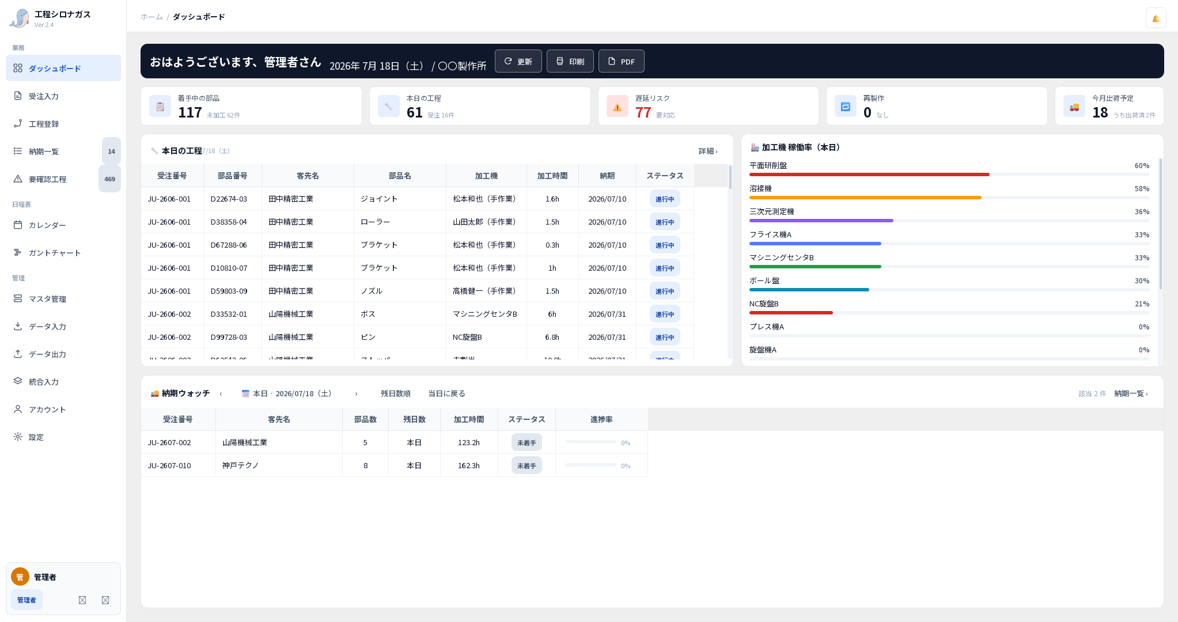The height and width of the screenshot is (622, 1178).
Task: Open 受注入力 from the sidebar
Action: (63, 96)
